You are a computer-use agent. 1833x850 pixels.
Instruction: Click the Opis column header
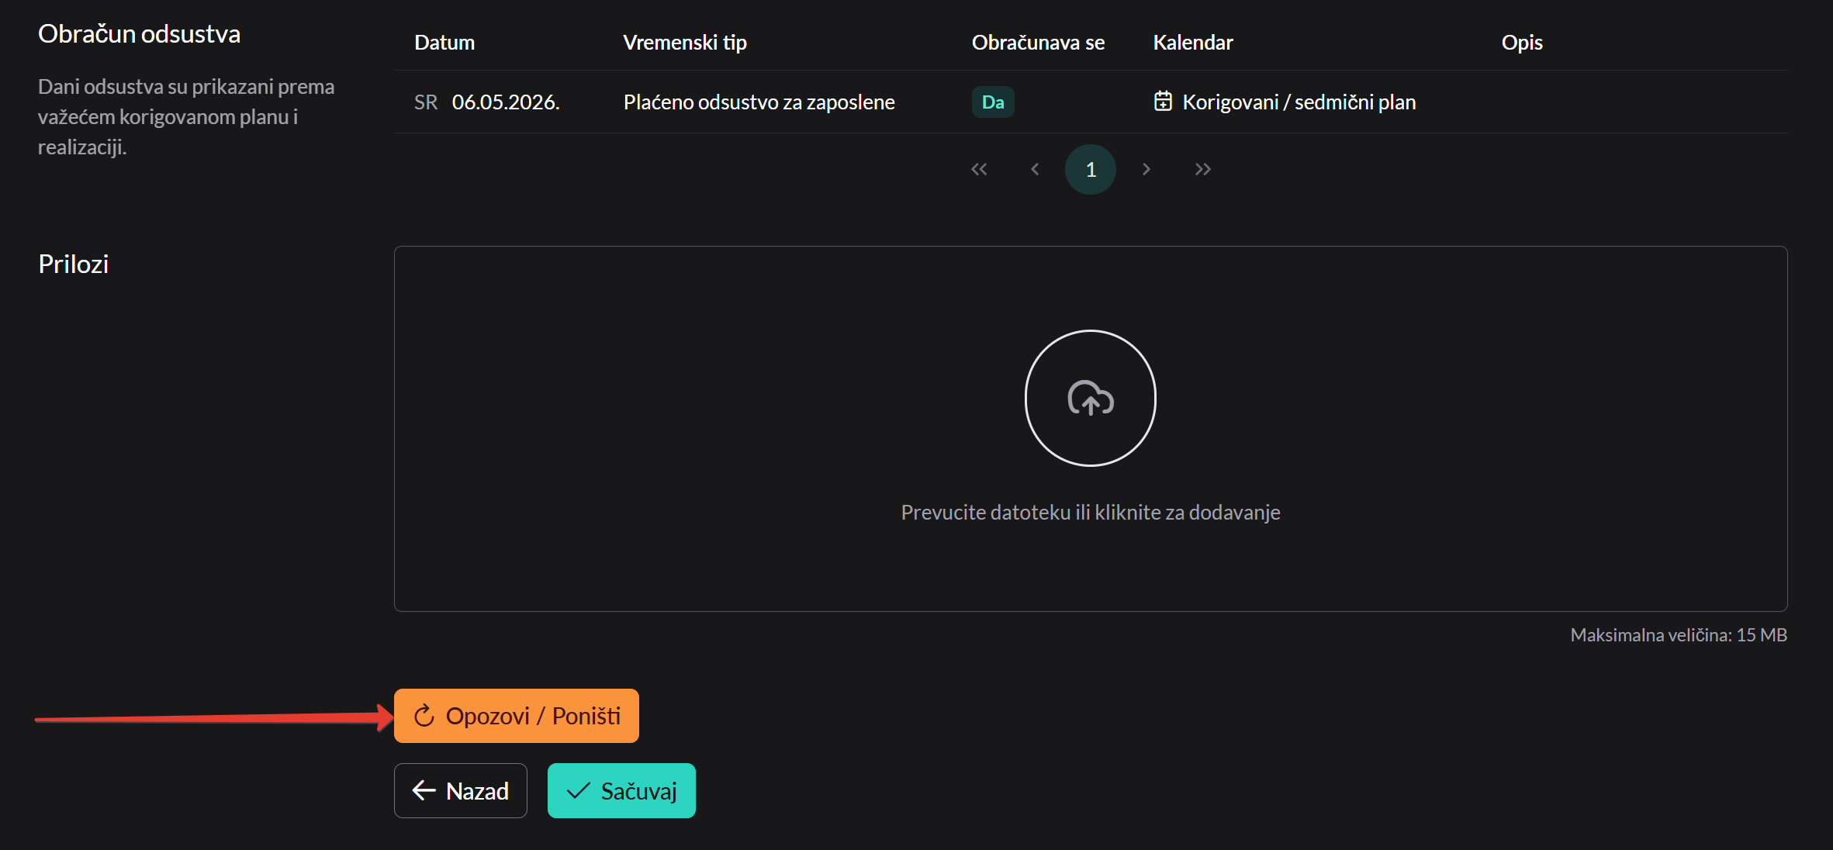point(1521,42)
